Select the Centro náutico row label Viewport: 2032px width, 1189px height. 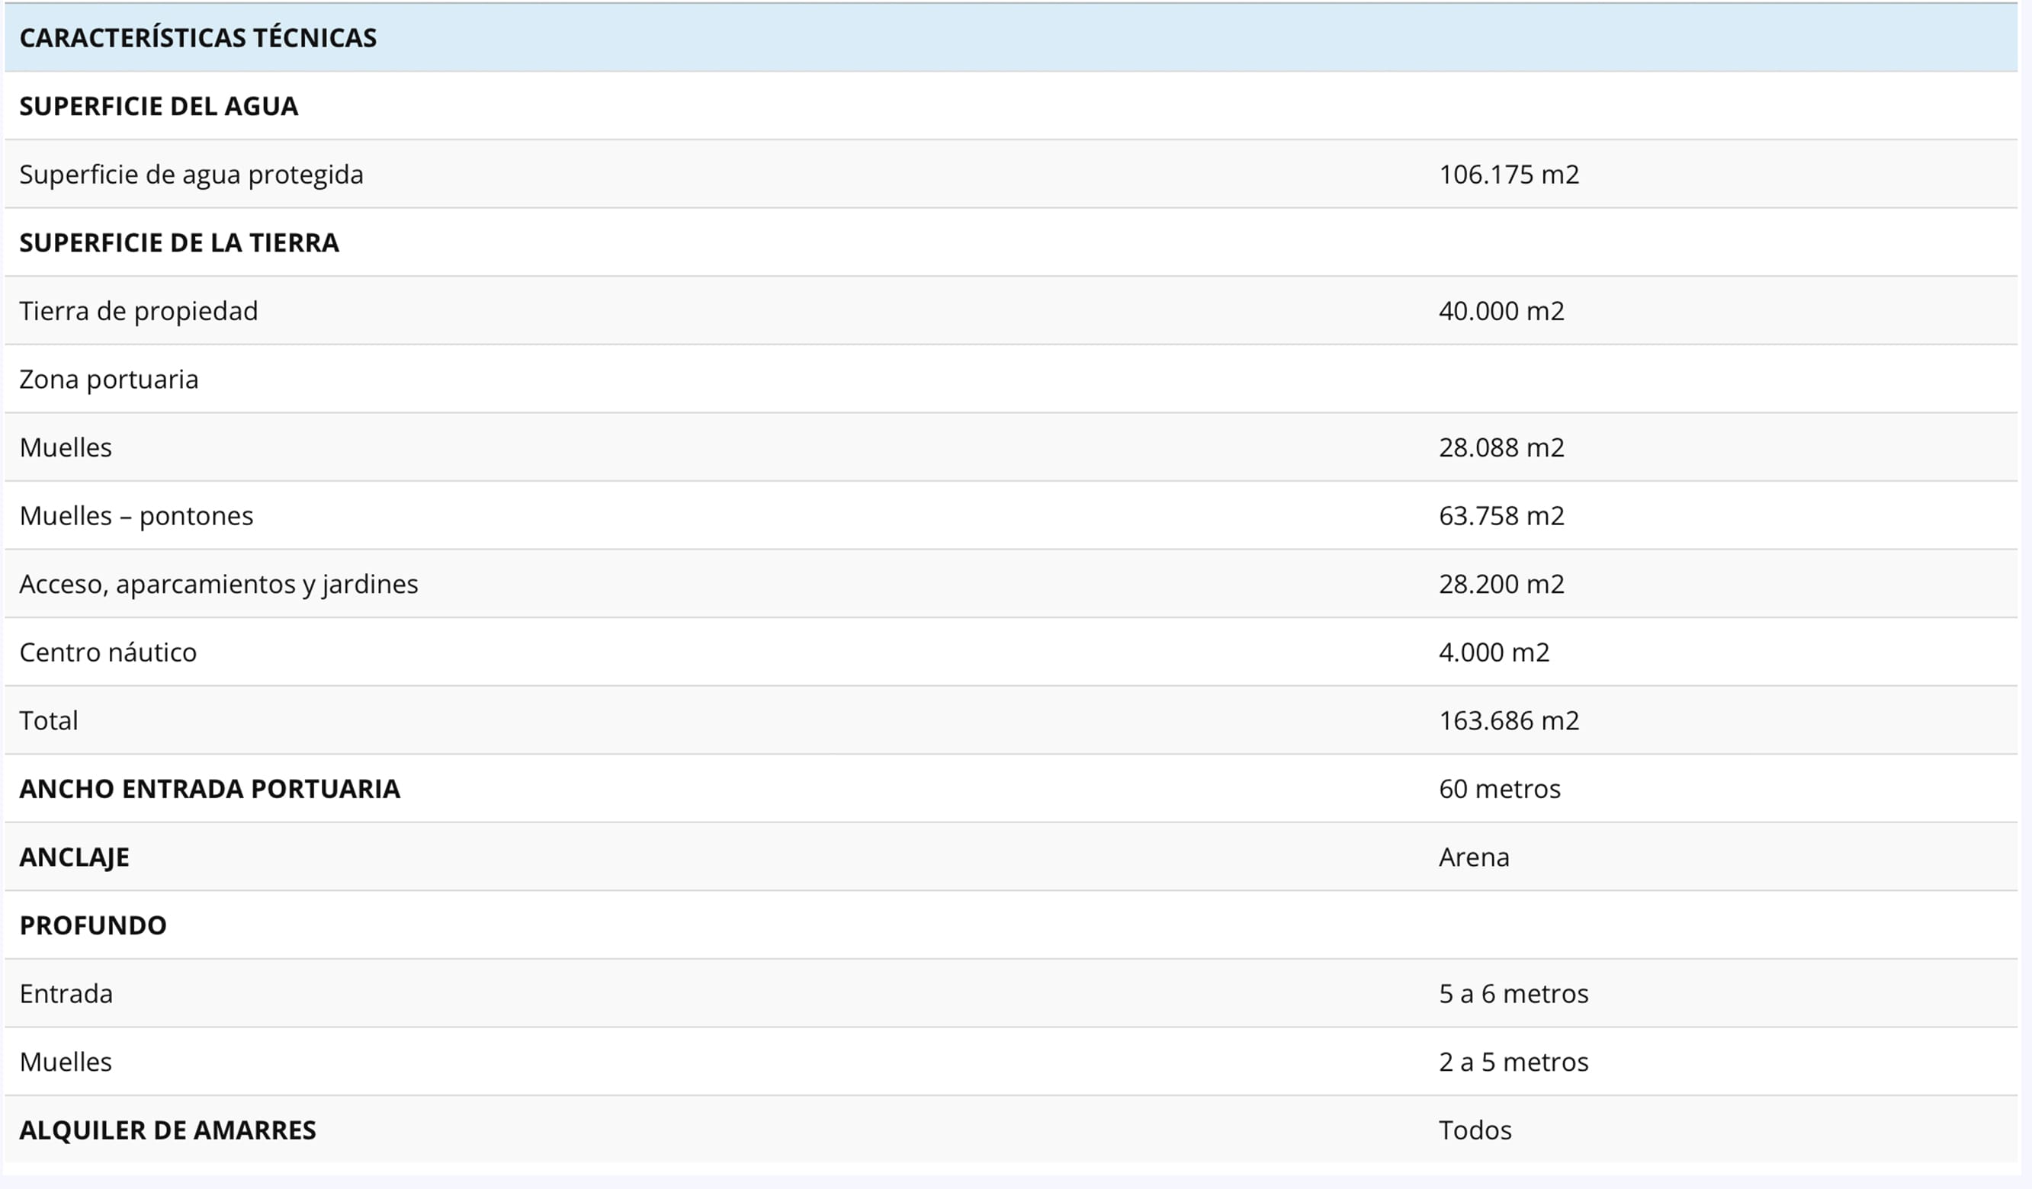click(108, 652)
